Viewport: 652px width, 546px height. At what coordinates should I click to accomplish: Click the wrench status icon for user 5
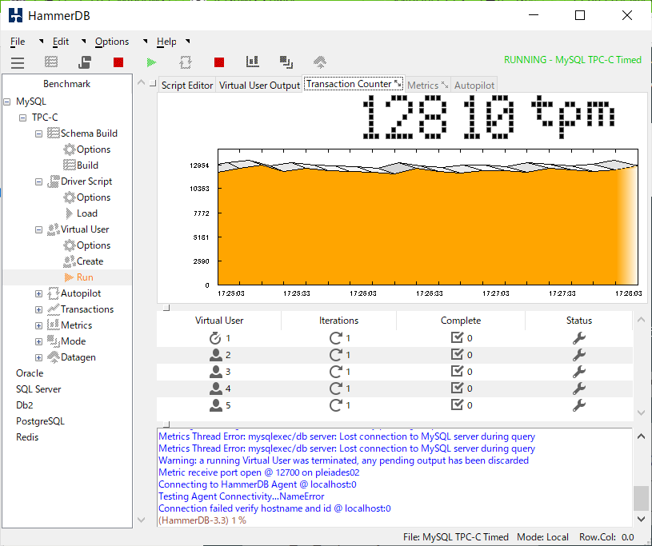click(x=579, y=405)
